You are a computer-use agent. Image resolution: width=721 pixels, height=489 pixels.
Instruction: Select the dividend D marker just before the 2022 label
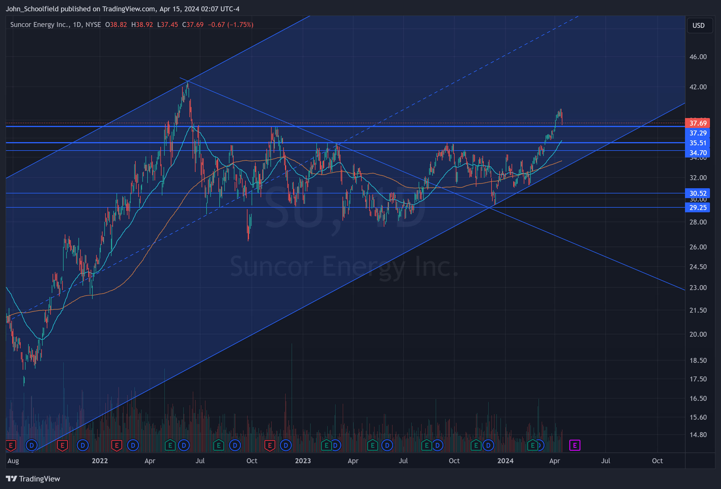[x=82, y=446]
